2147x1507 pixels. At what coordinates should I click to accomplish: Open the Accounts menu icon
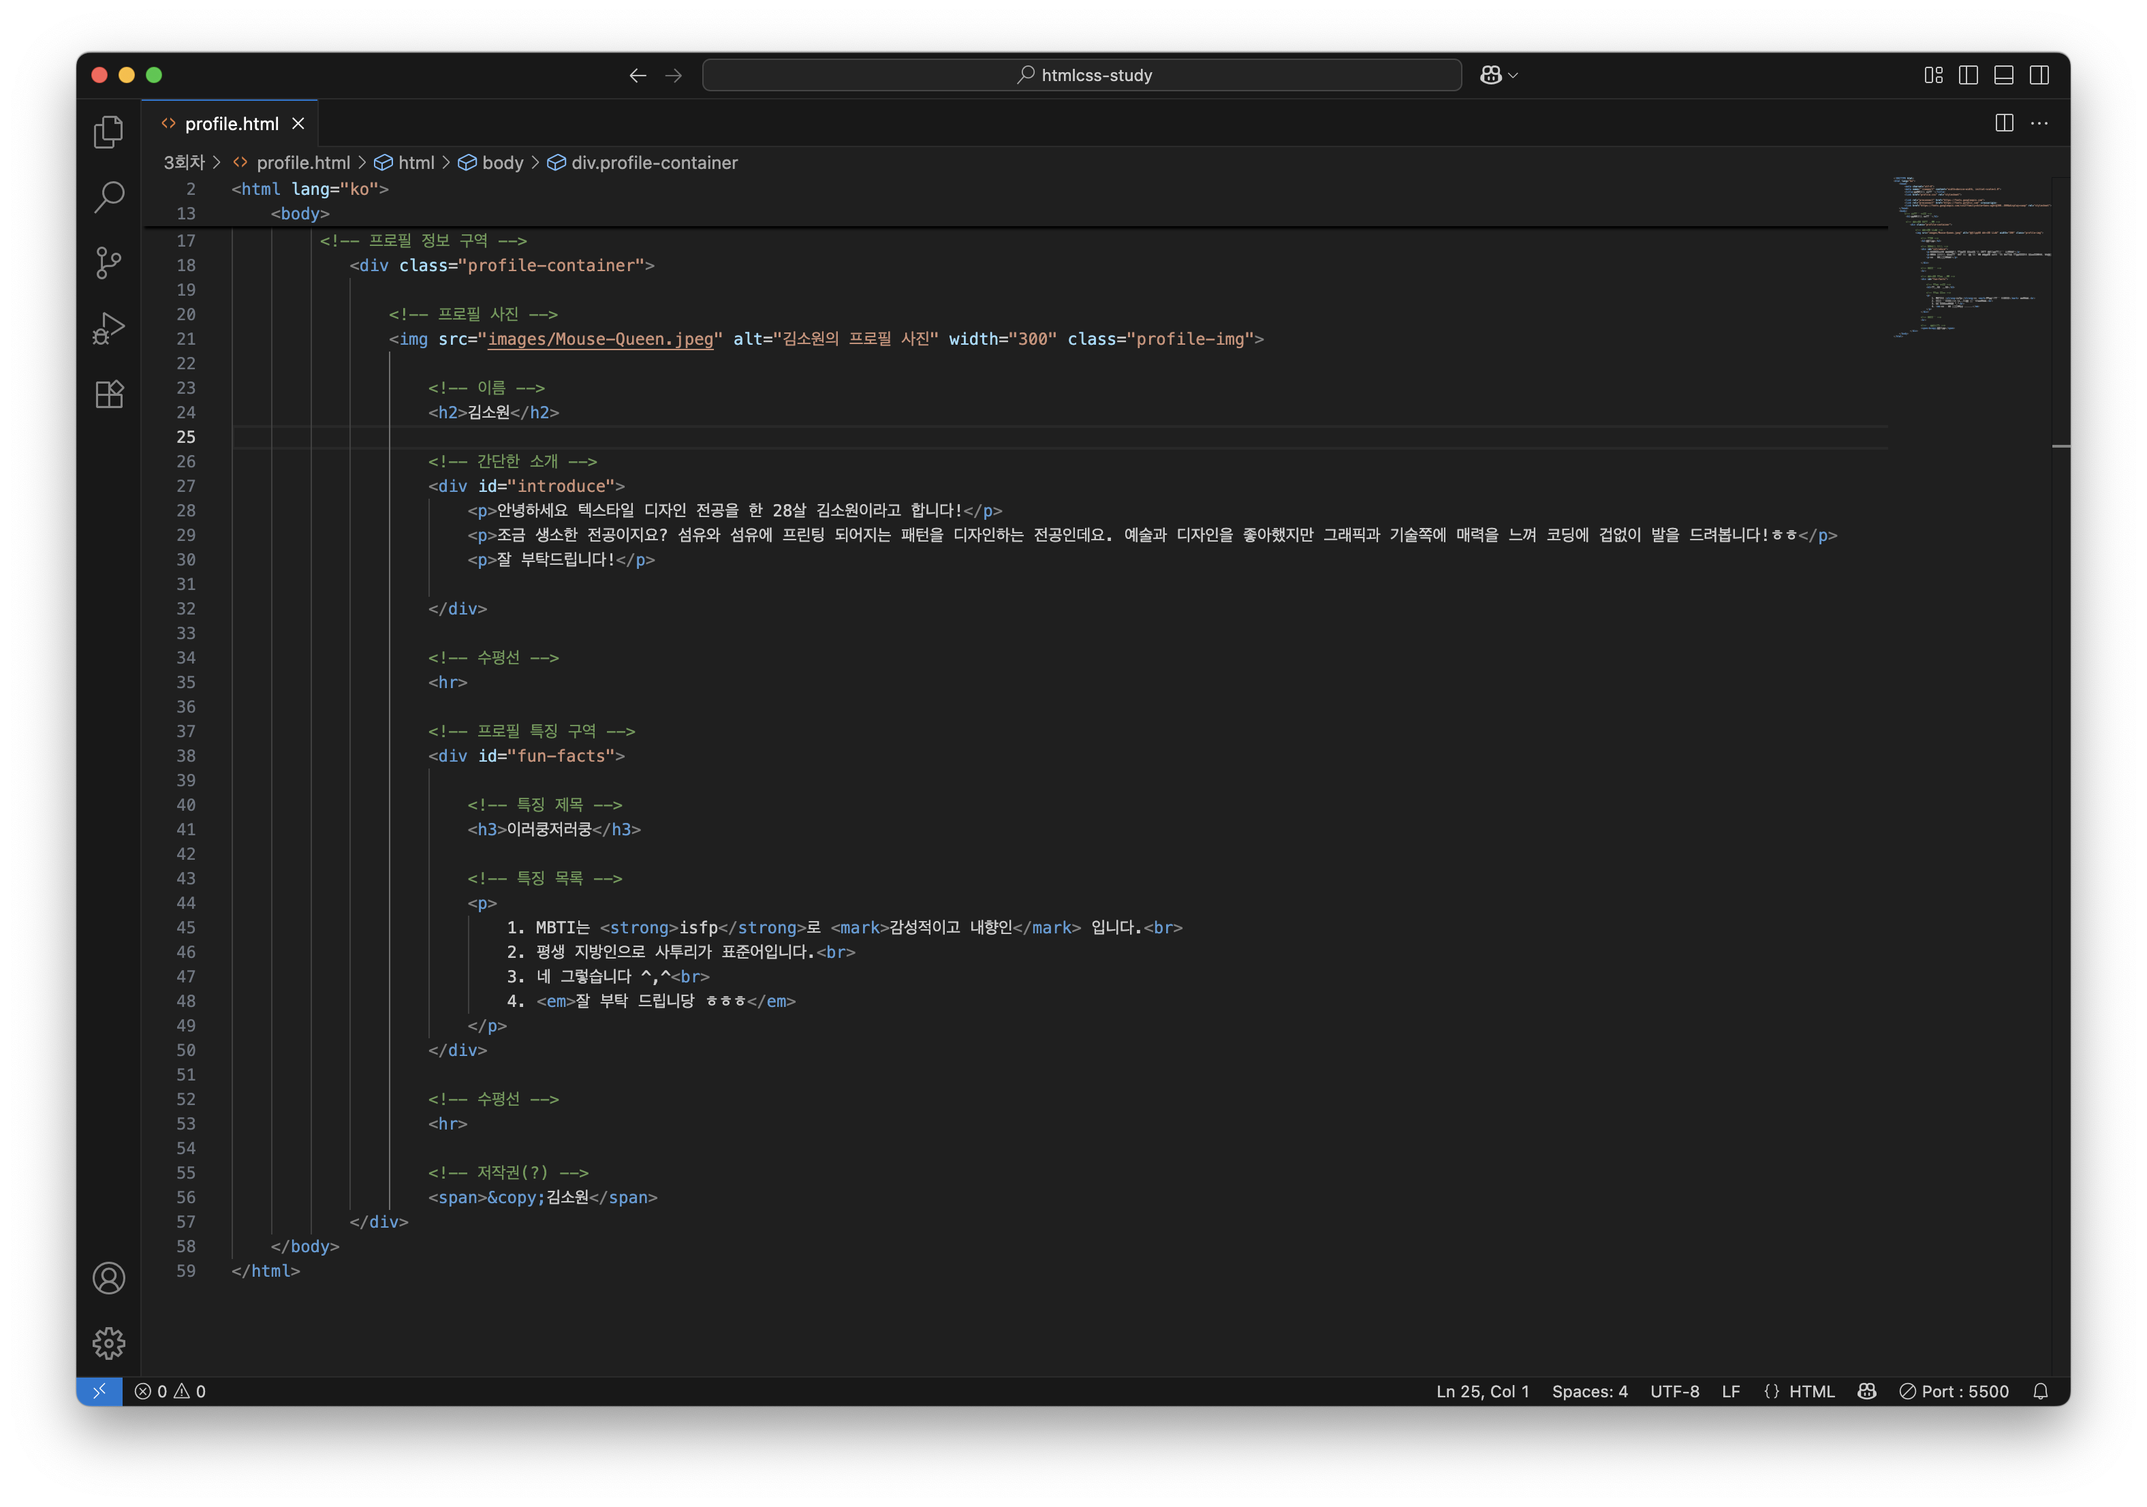(x=108, y=1278)
